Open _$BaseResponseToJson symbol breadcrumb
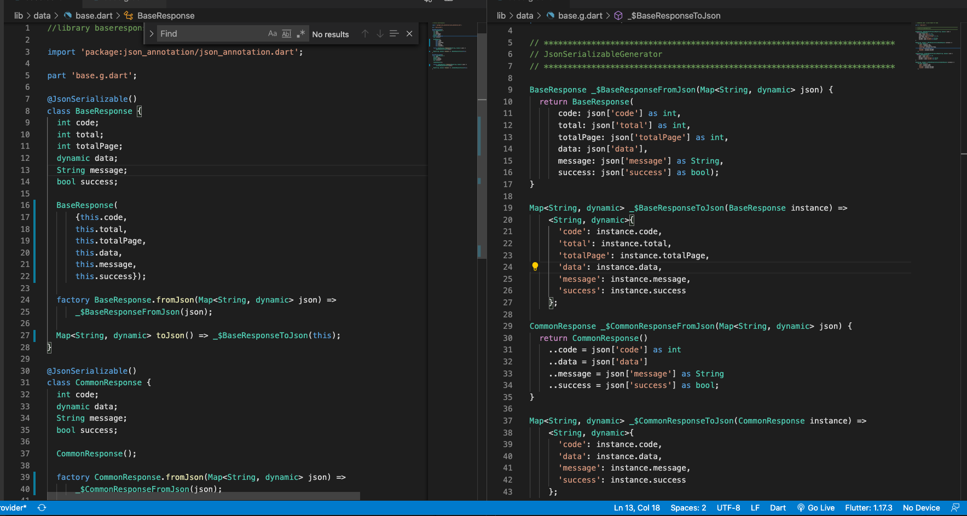This screenshot has width=967, height=516. pyautogui.click(x=674, y=16)
